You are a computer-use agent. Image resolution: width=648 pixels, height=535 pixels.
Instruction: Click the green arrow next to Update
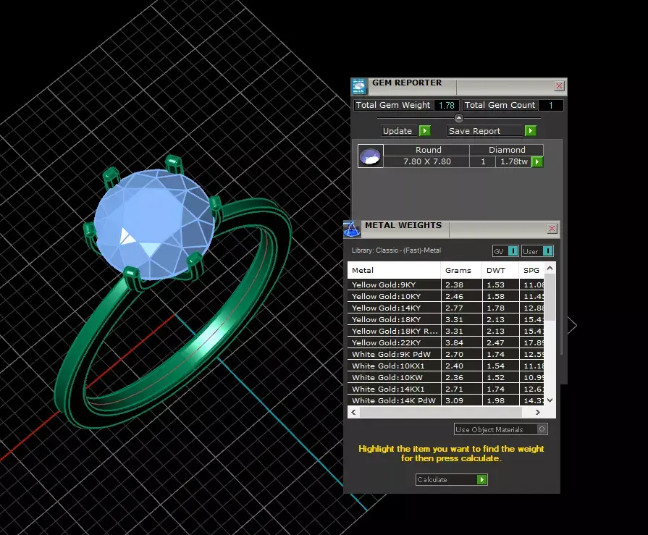(424, 131)
